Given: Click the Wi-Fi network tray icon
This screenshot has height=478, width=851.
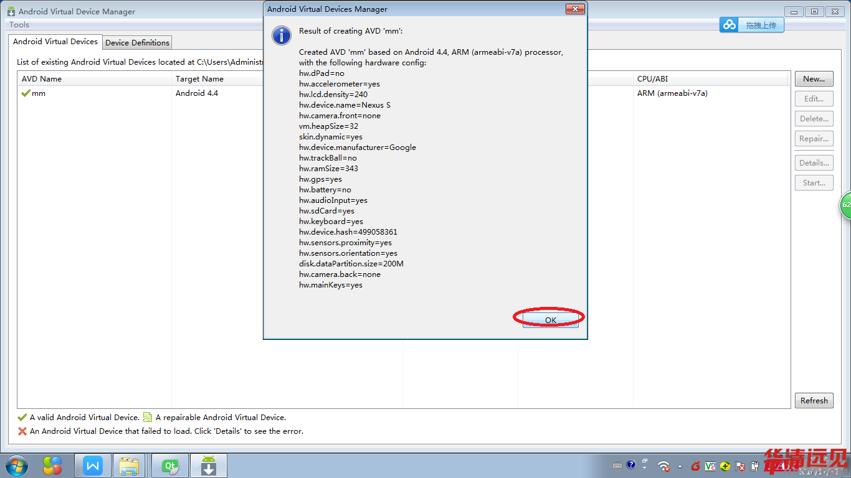Looking at the screenshot, I should coord(663,466).
